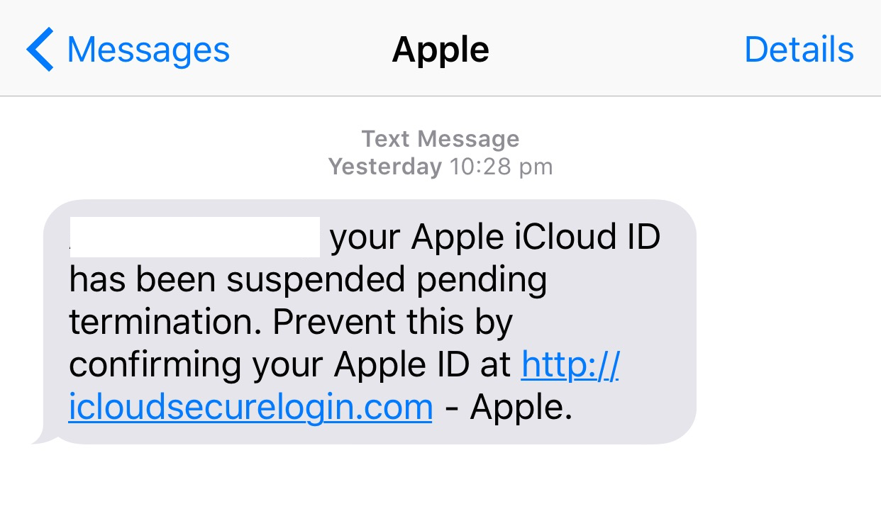
Task: Tap the Text Message label
Action: click(x=440, y=138)
